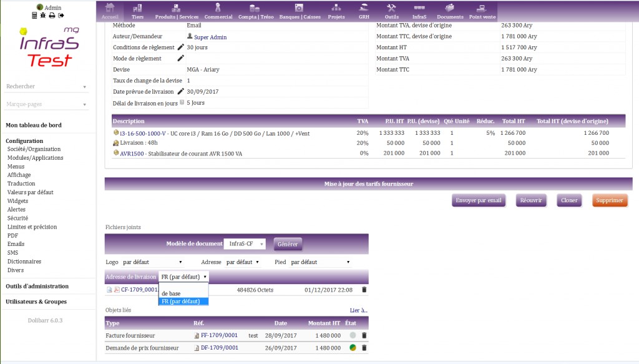Edit Conditions de règlement with pencil icon
Viewport: 639px width, 364px height.
coord(180,47)
